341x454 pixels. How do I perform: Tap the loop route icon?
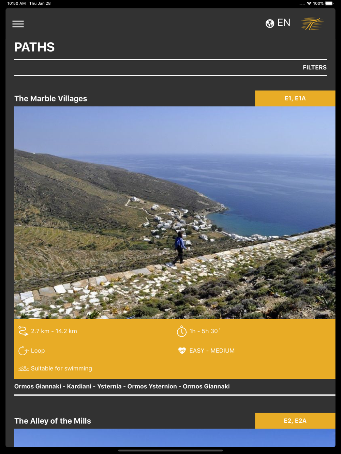[x=23, y=351]
